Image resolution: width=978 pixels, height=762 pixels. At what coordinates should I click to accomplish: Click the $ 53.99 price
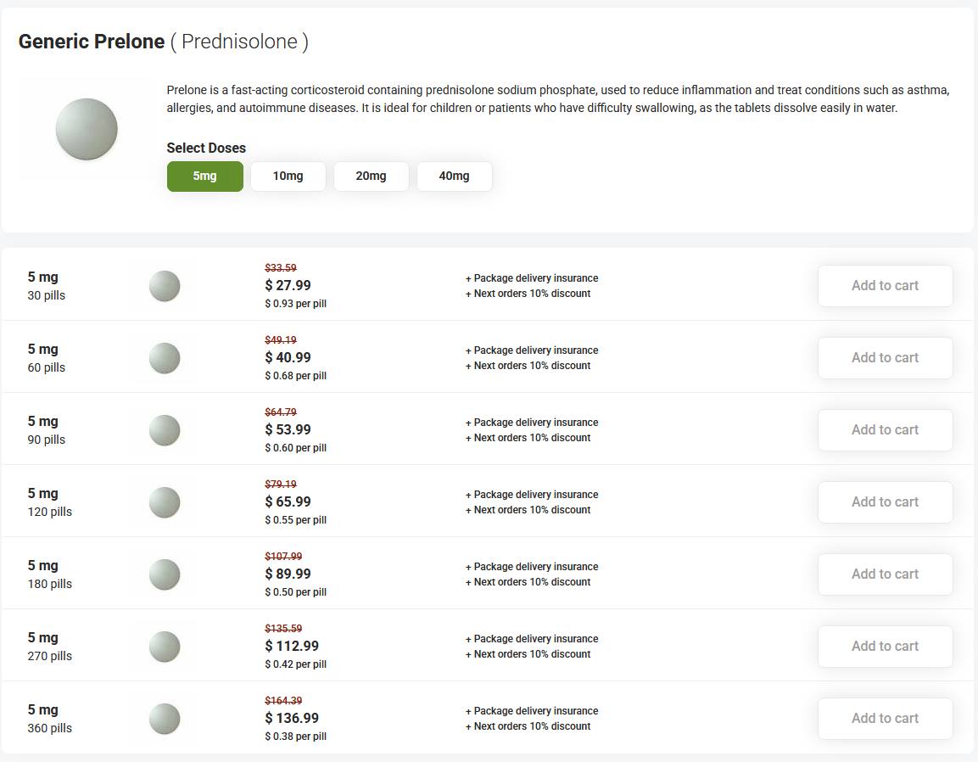tap(288, 429)
